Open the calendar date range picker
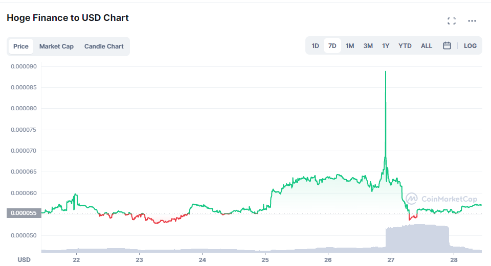This screenshot has width=491, height=266. [447, 45]
